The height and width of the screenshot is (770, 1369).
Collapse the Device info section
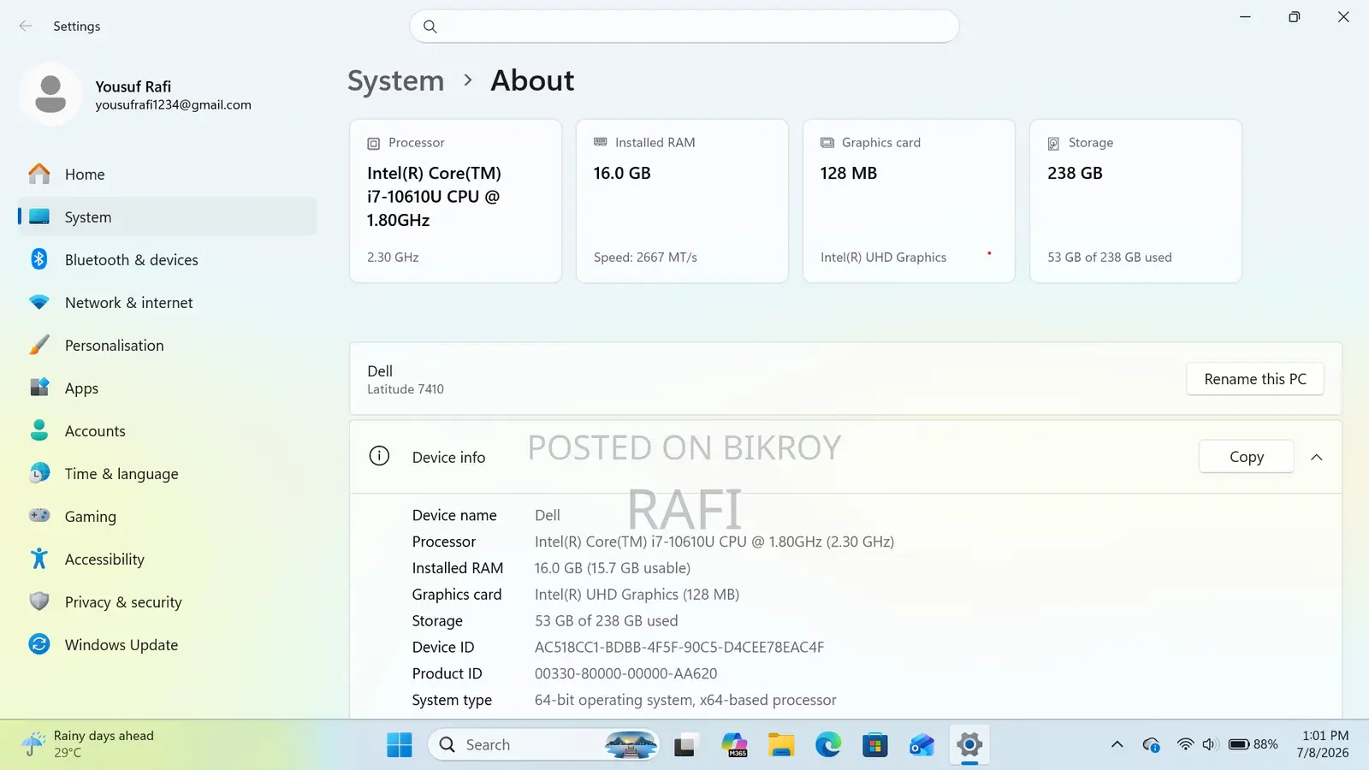[1317, 457]
